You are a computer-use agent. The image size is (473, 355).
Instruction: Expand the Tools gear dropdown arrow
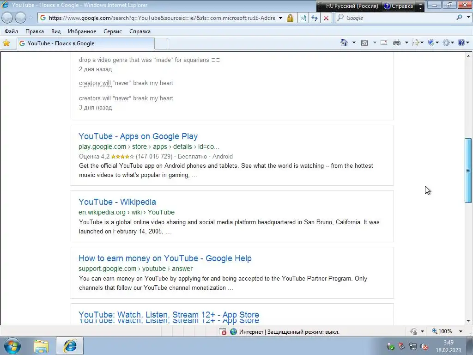pos(453,43)
